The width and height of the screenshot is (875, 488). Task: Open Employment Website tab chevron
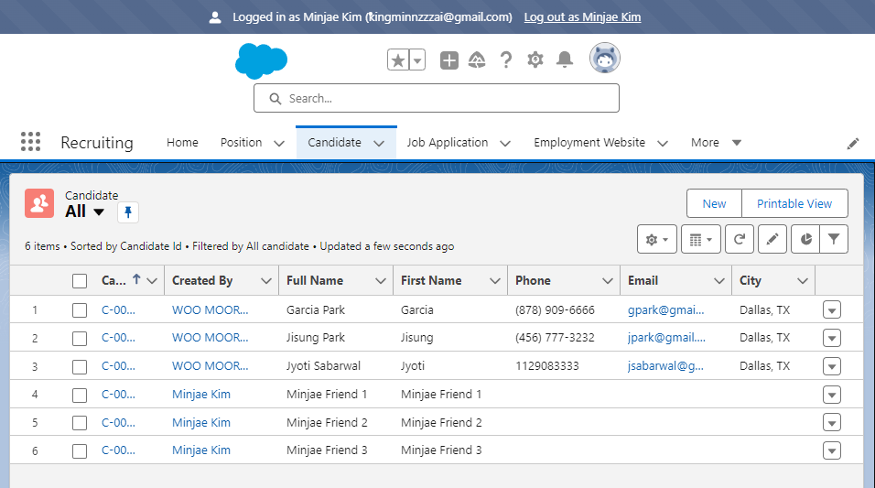tap(663, 144)
